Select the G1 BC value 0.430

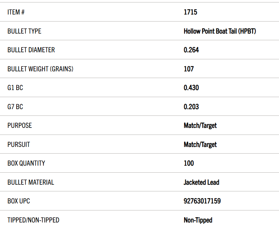pyautogui.click(x=191, y=88)
